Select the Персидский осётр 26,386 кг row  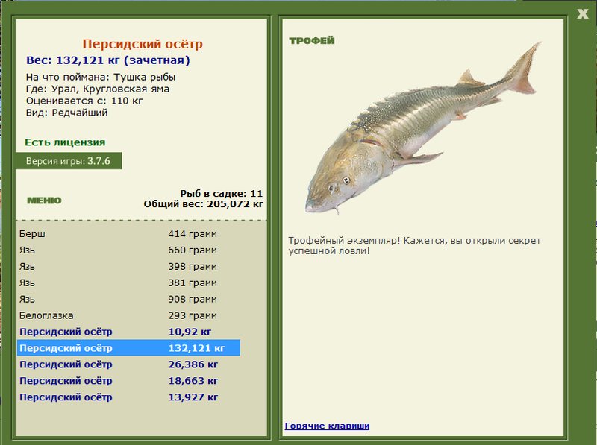pyautogui.click(x=128, y=364)
